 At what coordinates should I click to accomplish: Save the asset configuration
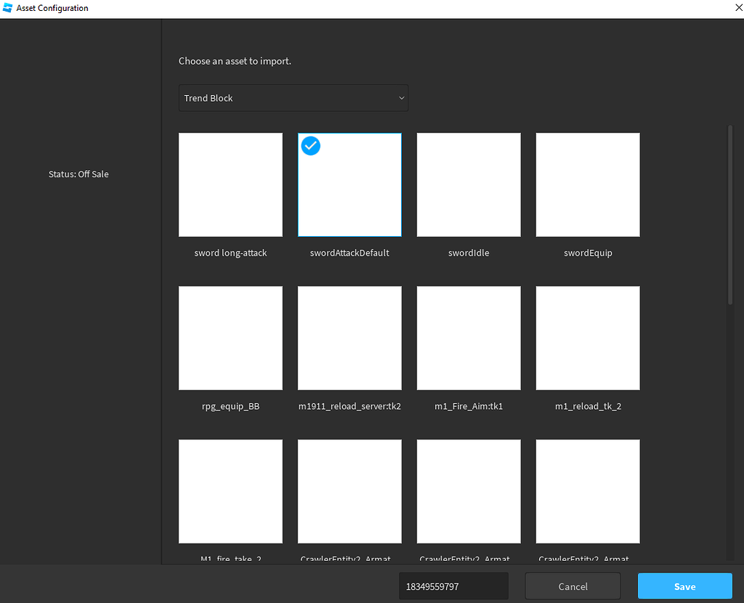[684, 586]
